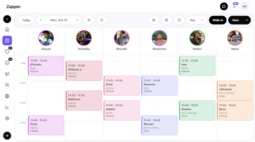Click the Today button
255x142 pixels.
click(x=26, y=20)
